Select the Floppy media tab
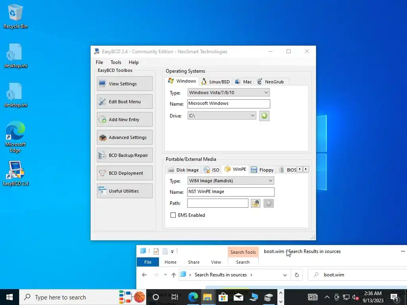The height and width of the screenshot is (305, 407). click(262, 170)
